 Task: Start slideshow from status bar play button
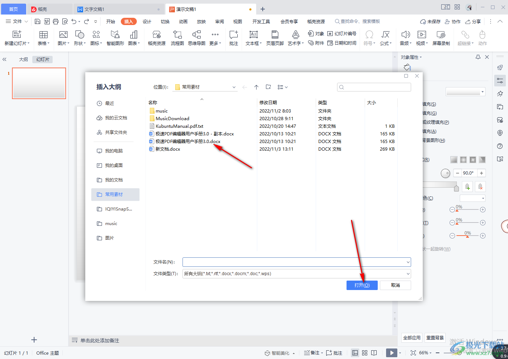click(392, 353)
